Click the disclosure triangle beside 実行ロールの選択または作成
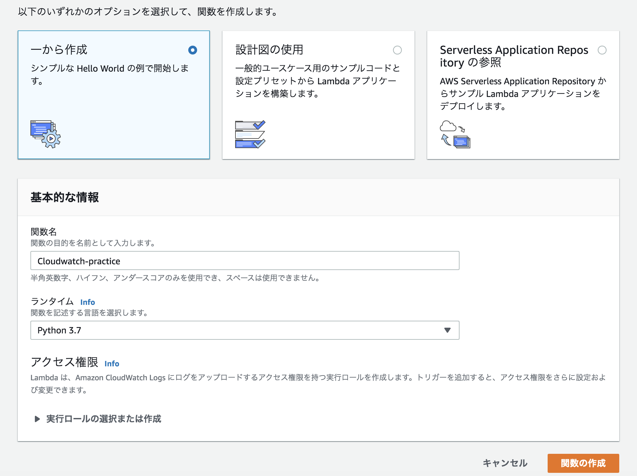637x476 pixels. click(37, 419)
